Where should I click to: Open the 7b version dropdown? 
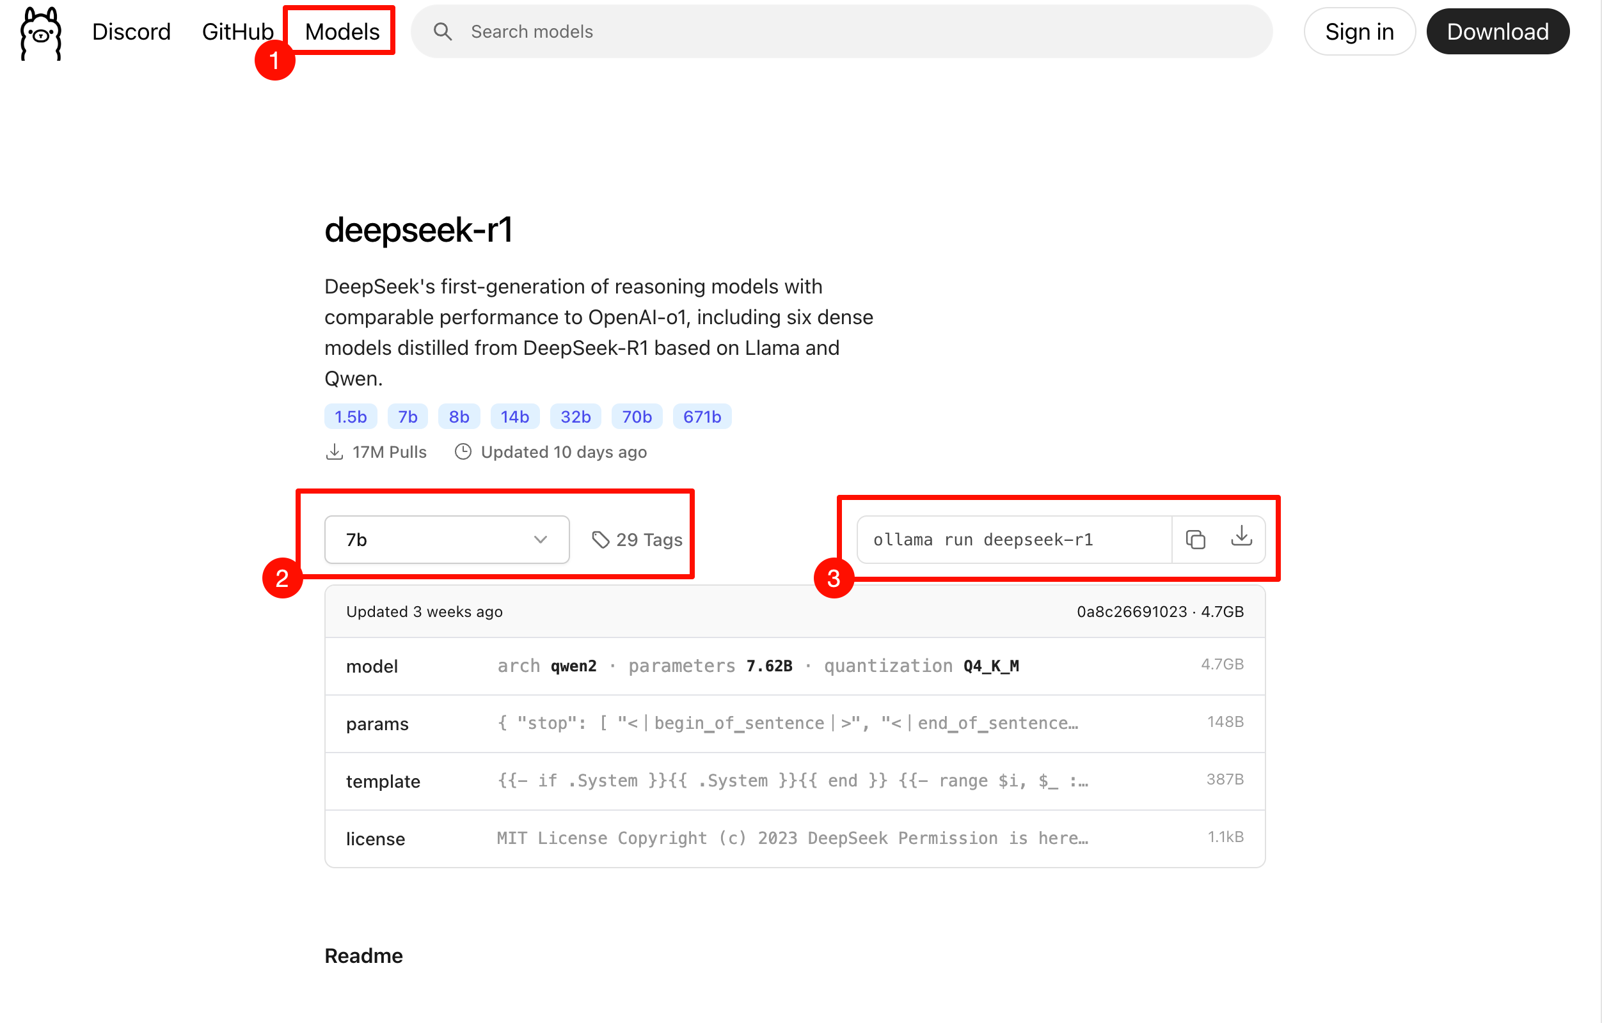click(x=446, y=539)
